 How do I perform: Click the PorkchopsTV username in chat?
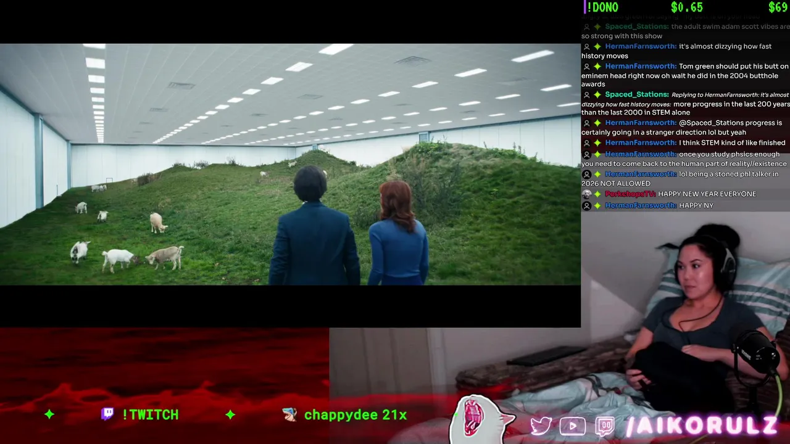point(629,194)
